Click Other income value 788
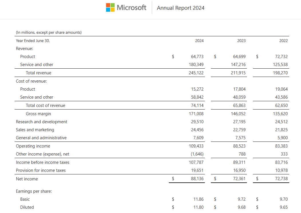The height and width of the screenshot is (213, 301). (242, 154)
